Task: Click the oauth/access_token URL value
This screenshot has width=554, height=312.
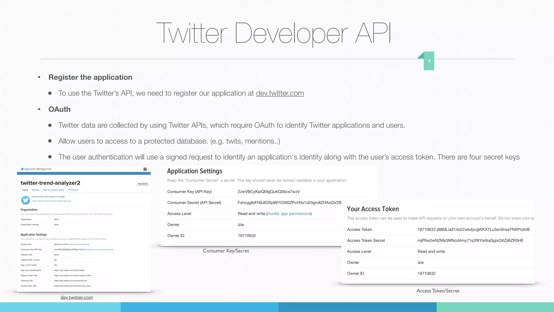Action: click(x=72, y=286)
